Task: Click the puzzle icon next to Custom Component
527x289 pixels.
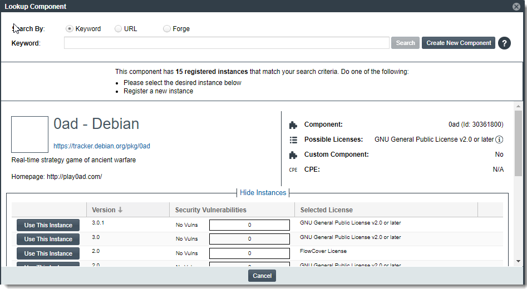Action: tap(293, 155)
